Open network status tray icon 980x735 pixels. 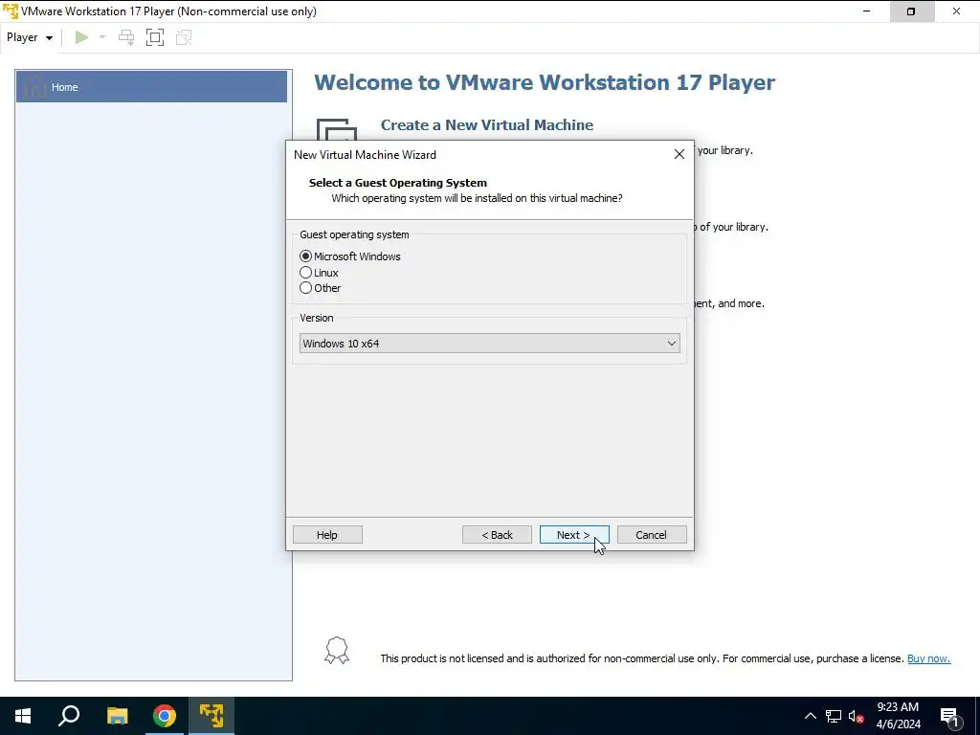click(834, 716)
